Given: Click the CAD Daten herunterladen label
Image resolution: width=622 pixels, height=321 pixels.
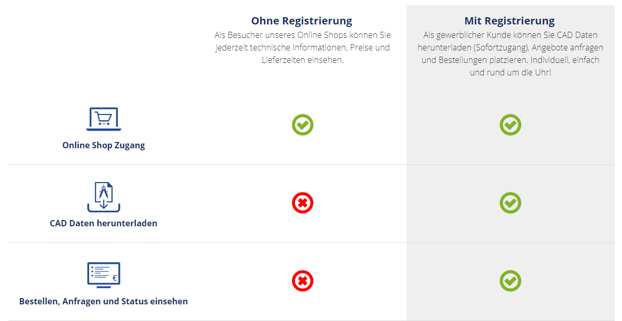Looking at the screenshot, I should tap(103, 223).
